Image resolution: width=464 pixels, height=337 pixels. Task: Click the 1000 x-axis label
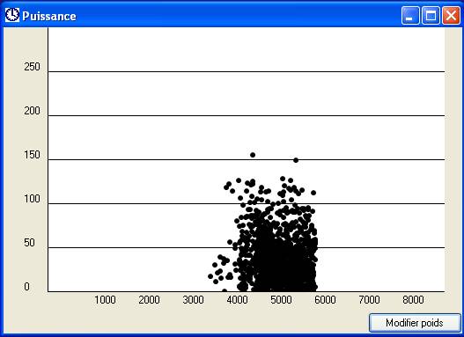(105, 300)
